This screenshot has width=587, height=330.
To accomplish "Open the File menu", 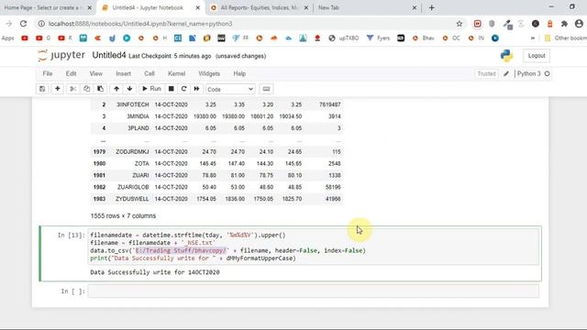I will click(x=48, y=73).
